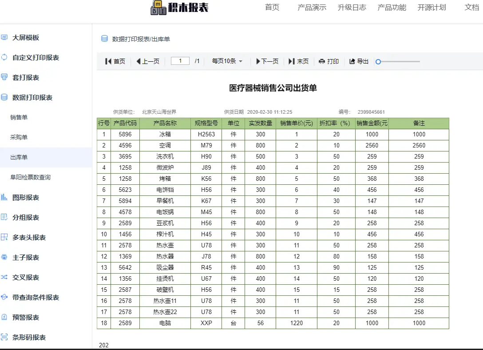The width and height of the screenshot is (483, 350).
Task: Click the 主子报表 sidebar icon
Action: tap(5, 257)
